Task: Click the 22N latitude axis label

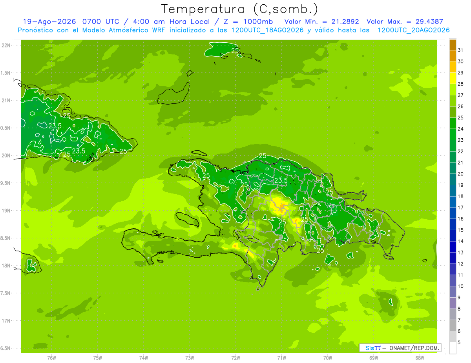Action: 6,45
